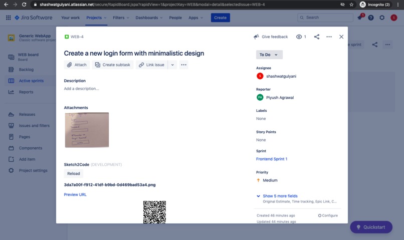Open the Apps dropdown menu

(195, 18)
